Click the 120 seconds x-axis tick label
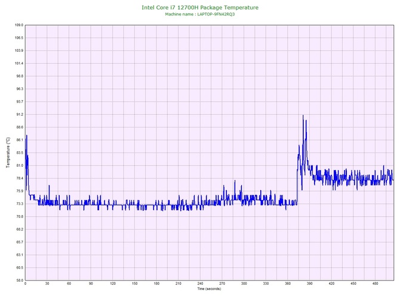Image resolution: width=400 pixels, height=299 pixels. [113, 284]
